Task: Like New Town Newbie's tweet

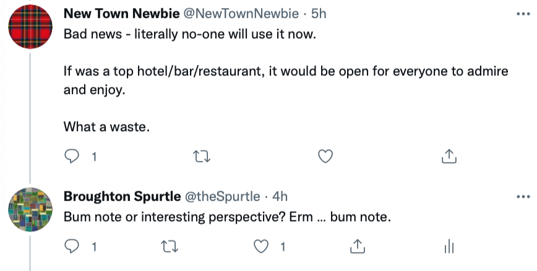Action: [325, 157]
